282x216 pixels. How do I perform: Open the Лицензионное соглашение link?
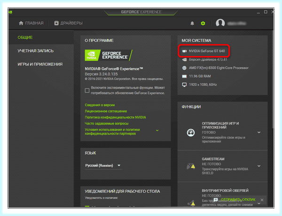point(106,111)
